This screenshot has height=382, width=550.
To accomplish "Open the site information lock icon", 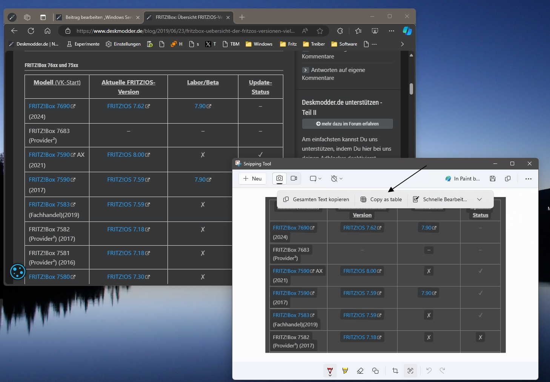I will (x=68, y=31).
